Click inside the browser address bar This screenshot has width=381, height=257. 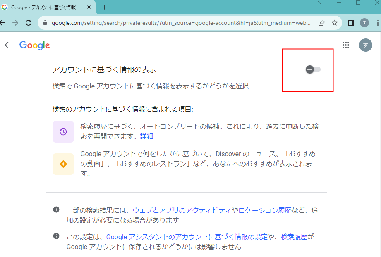click(x=165, y=23)
